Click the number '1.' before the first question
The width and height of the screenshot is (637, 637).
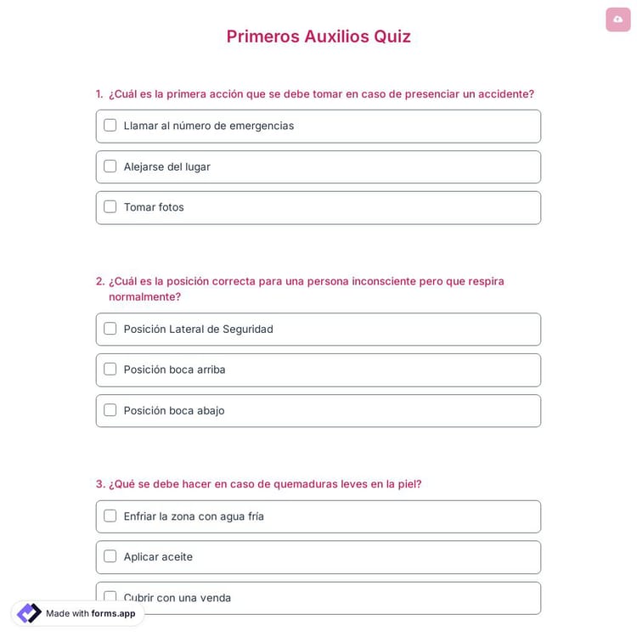(99, 94)
